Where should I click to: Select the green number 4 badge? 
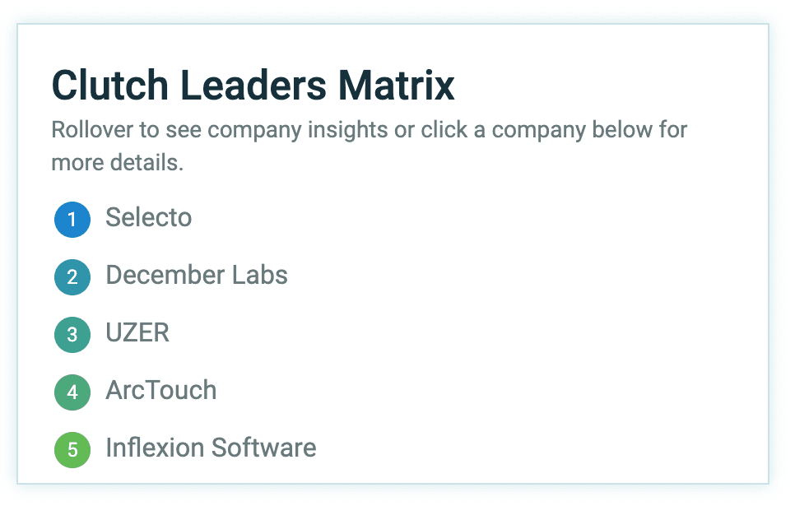(72, 392)
